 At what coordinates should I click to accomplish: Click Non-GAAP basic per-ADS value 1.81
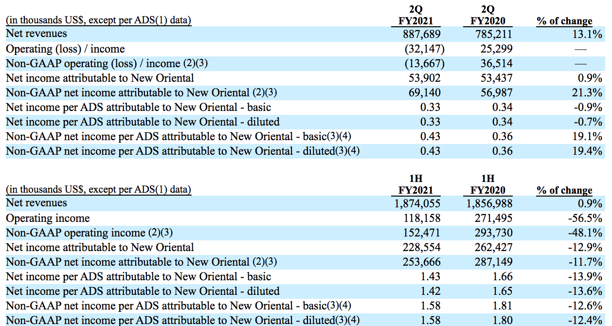pos(503,306)
